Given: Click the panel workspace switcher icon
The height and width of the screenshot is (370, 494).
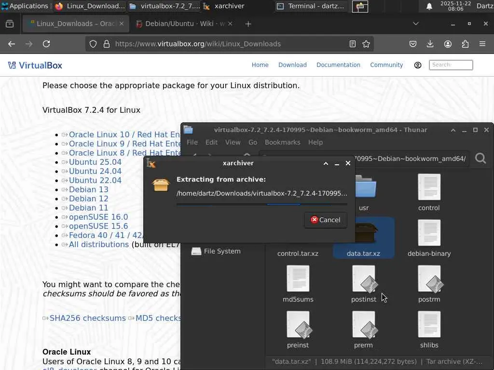Looking at the screenshot, I should (360, 6).
